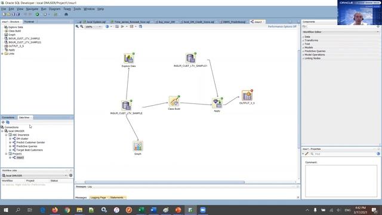Screen dimensions: 382x215
Task: Select the Apply node on canvas
Action: (217, 103)
